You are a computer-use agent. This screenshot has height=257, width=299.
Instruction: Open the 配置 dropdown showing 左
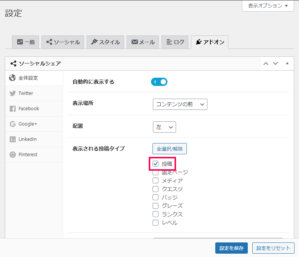tap(164, 127)
